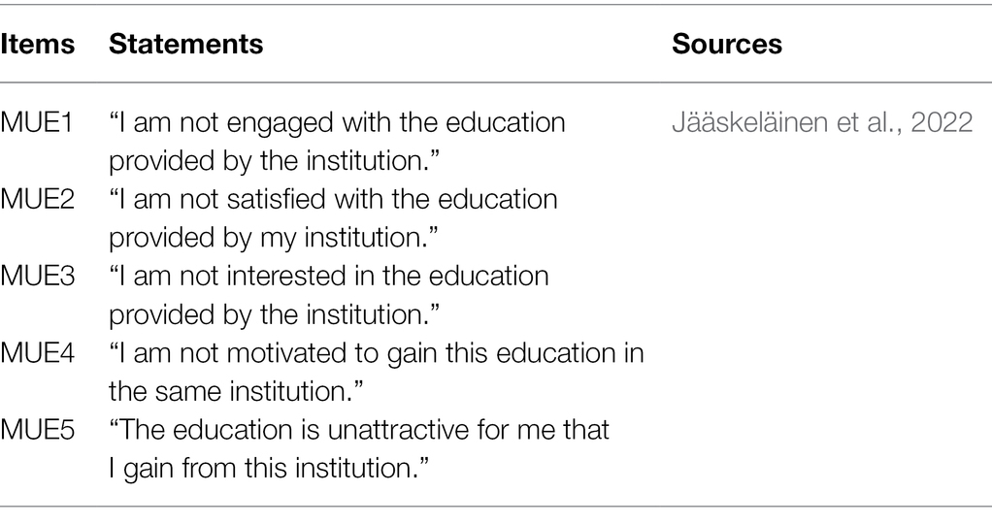Select the MUE4 item label
Screen dimensions: 992x525
pos(37,353)
